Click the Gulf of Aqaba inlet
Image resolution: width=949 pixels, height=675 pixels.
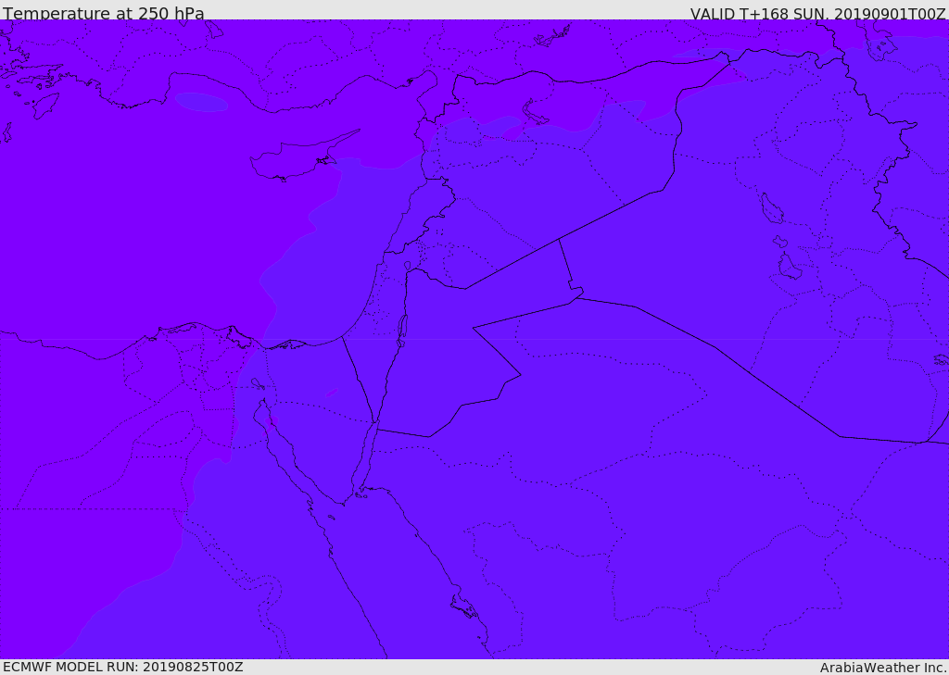(x=364, y=463)
